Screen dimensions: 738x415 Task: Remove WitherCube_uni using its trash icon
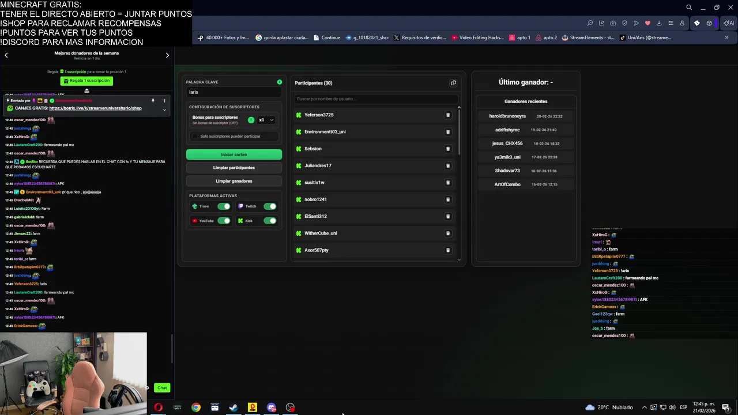(447, 233)
